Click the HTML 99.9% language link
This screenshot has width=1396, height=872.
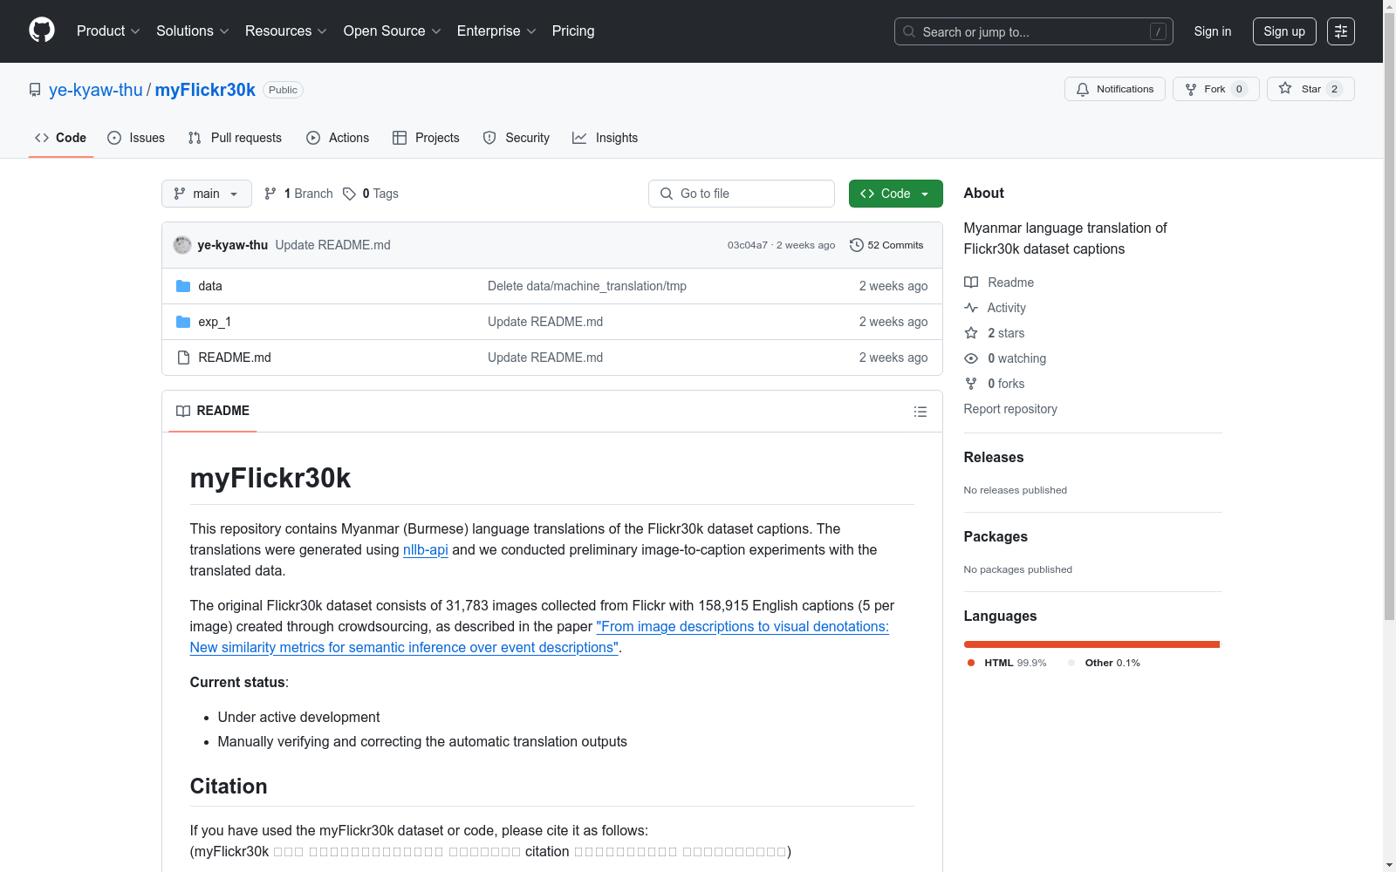1007,663
